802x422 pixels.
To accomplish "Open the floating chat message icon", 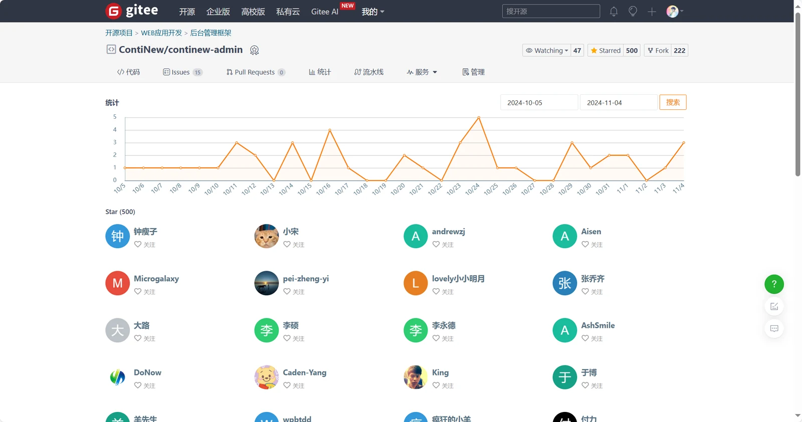I will 774,328.
